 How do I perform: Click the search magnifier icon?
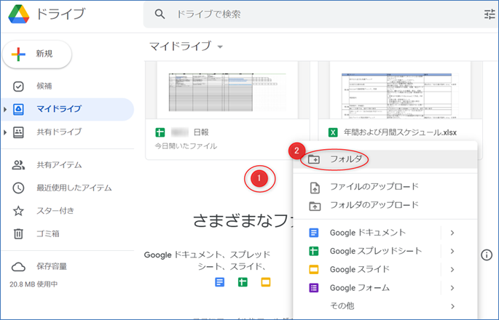click(x=160, y=14)
